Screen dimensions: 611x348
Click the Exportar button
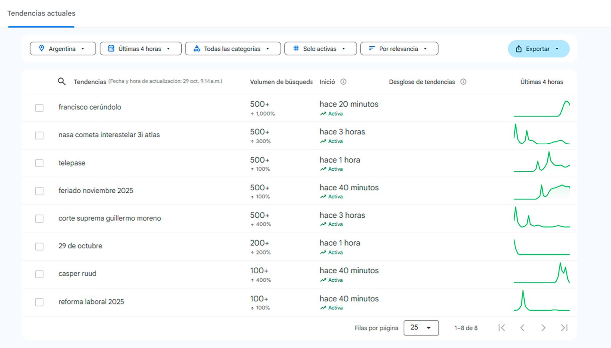538,49
